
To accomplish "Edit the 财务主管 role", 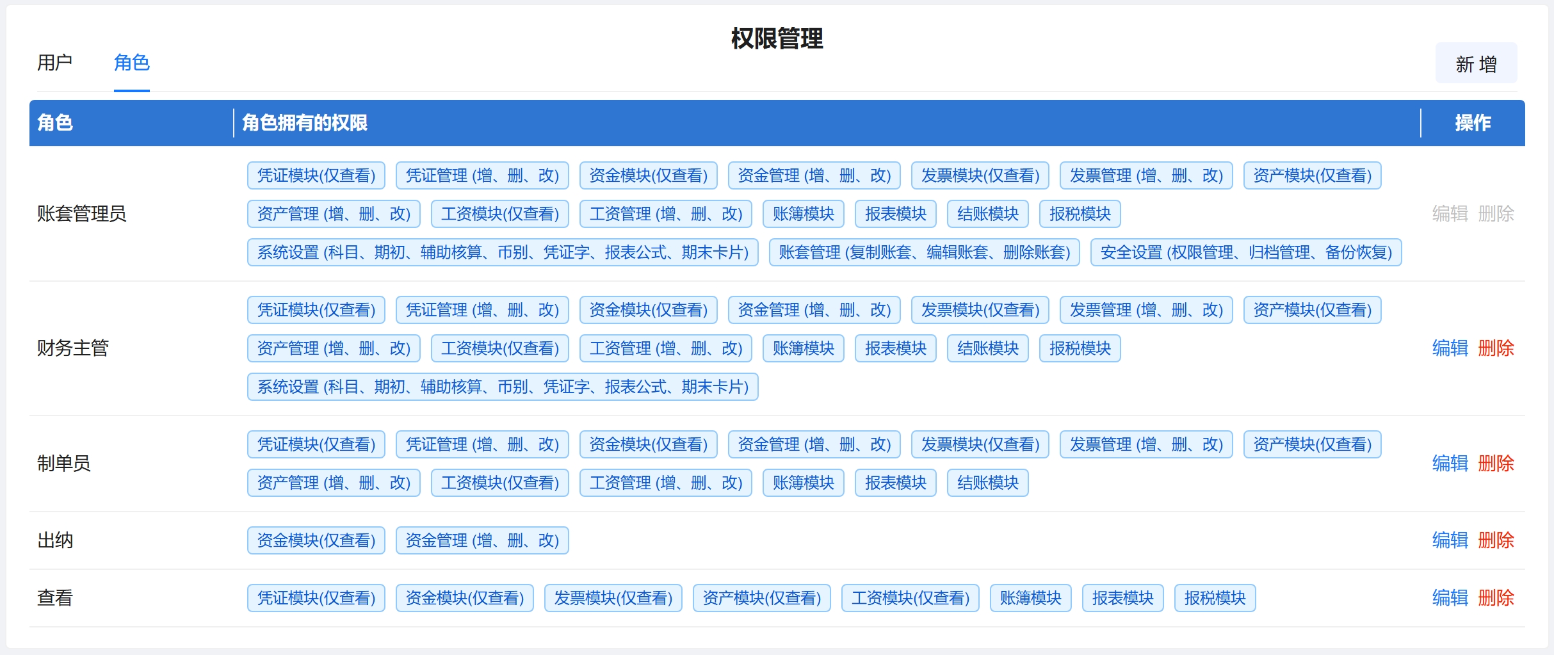I will (x=1450, y=348).
